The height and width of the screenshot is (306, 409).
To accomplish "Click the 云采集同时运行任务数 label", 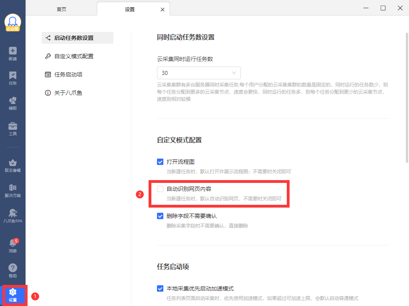I will point(185,59).
